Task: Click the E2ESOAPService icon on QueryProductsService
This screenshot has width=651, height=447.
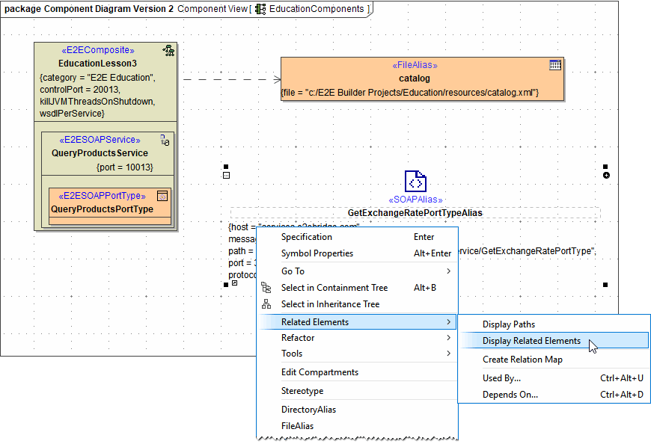Action: click(166, 140)
